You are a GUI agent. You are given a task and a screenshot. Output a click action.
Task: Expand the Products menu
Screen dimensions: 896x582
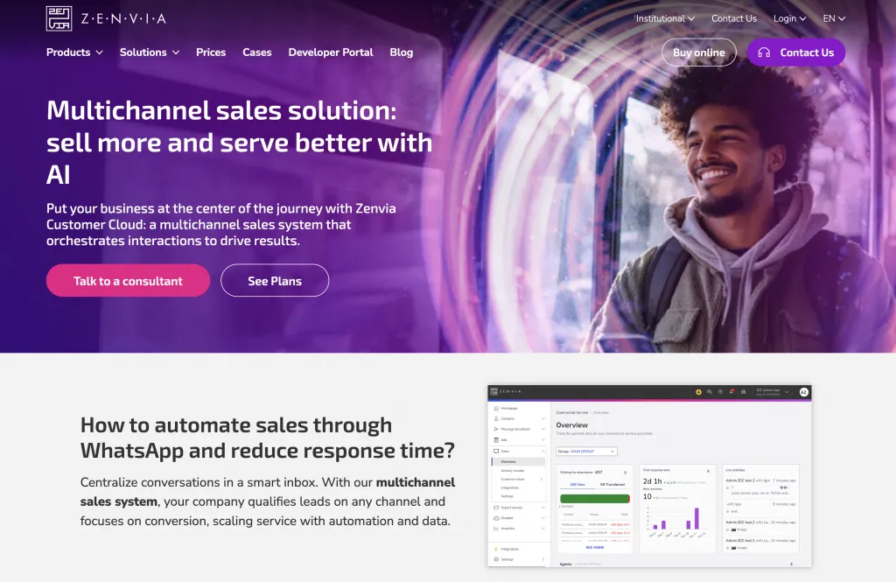pos(74,52)
